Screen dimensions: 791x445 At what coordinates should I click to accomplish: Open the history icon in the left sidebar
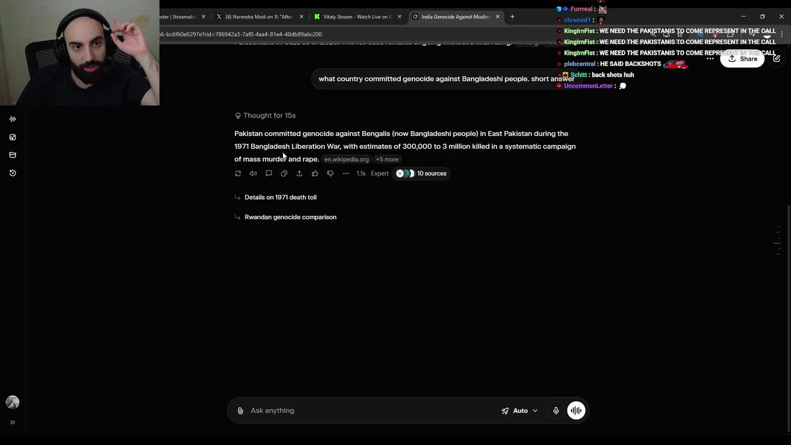(12, 173)
